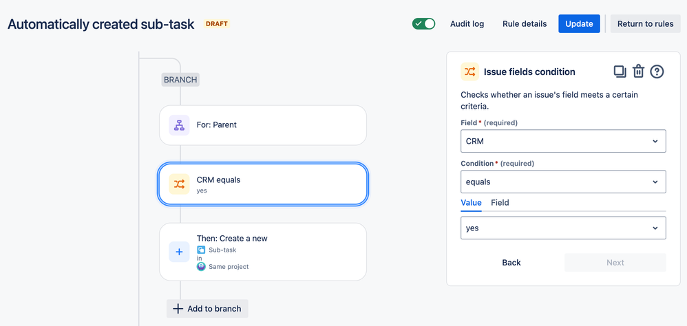This screenshot has width=687, height=326.
Task: Click the Sub-task issue type icon
Action: [201, 250]
